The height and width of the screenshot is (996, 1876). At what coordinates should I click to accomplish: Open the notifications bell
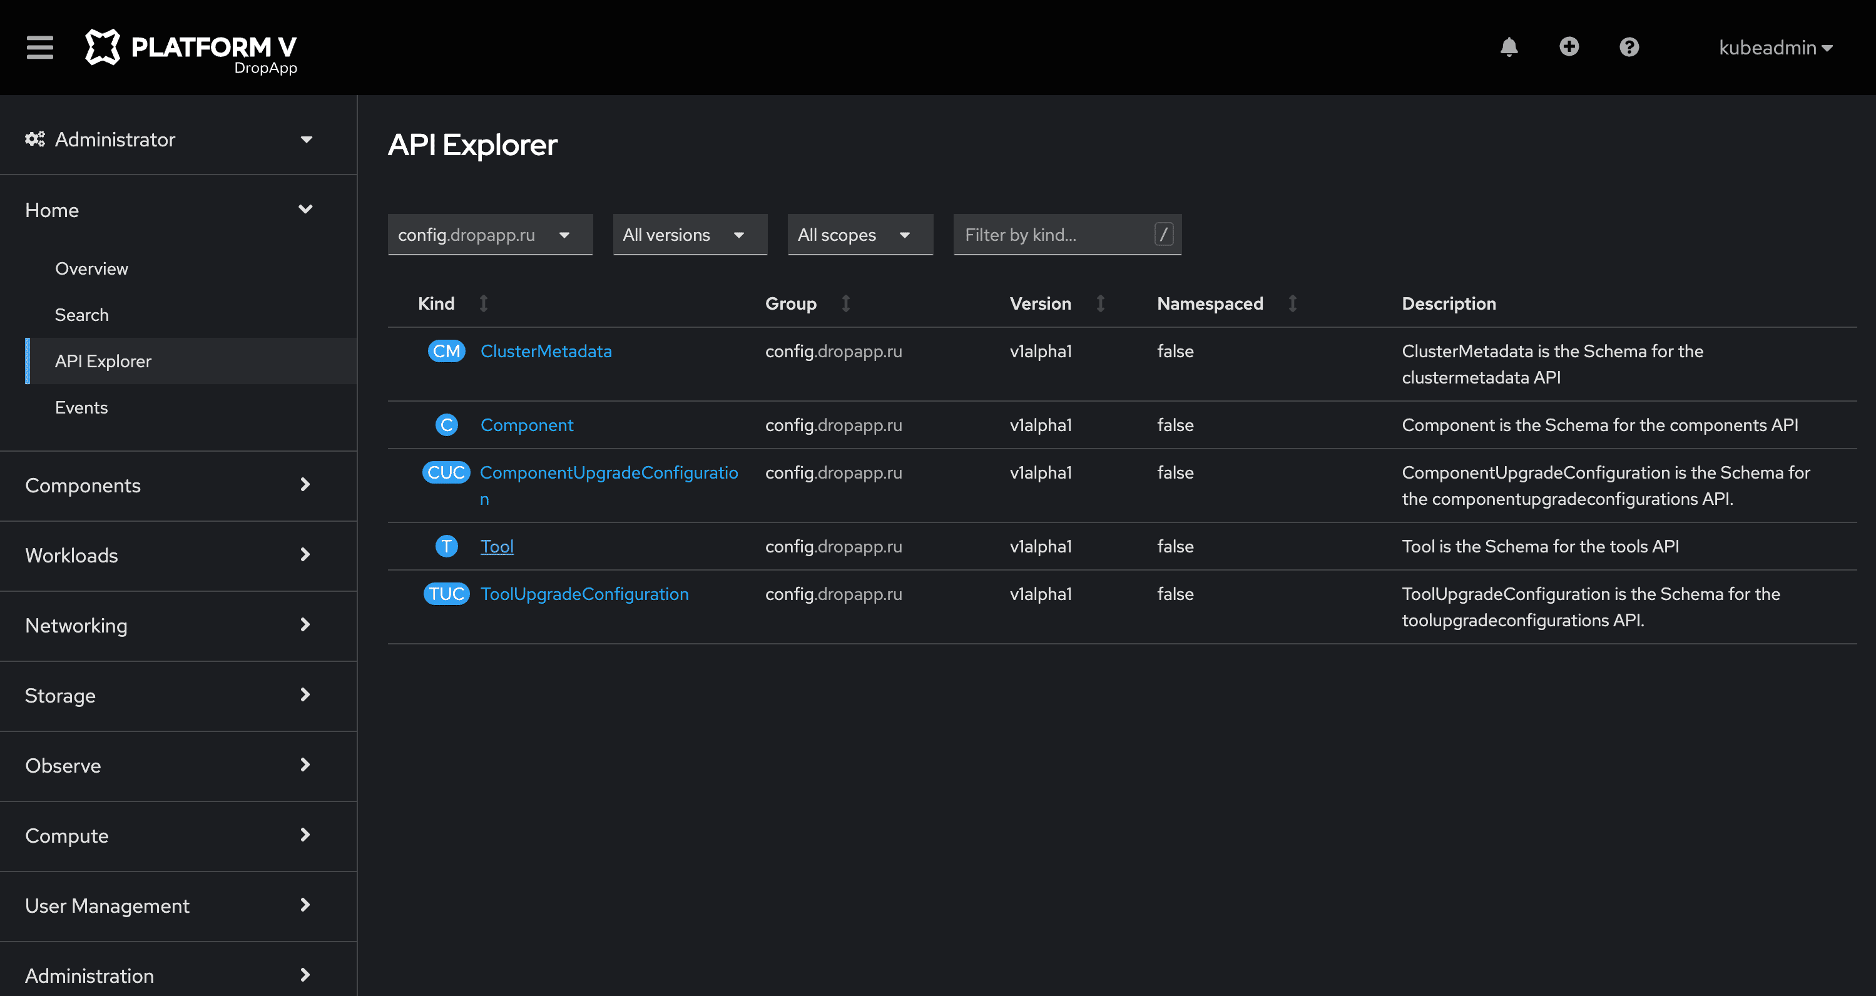pos(1509,48)
